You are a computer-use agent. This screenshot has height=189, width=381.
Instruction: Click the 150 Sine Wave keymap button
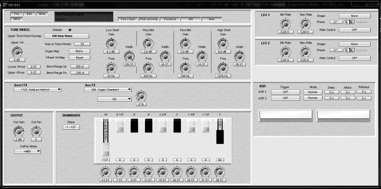66,36
